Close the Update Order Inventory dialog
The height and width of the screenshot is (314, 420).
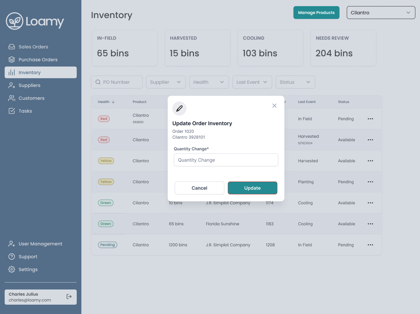tap(274, 106)
